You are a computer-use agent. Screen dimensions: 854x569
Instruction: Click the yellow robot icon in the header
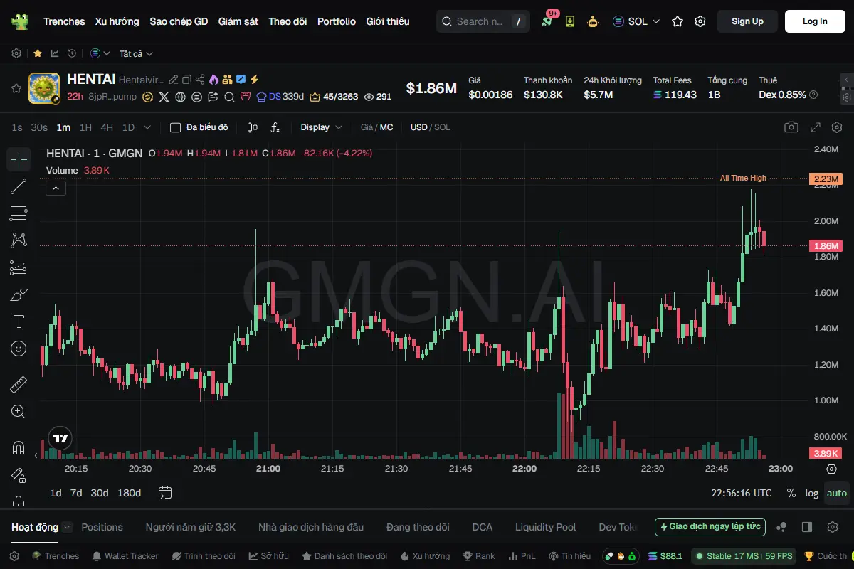click(592, 21)
